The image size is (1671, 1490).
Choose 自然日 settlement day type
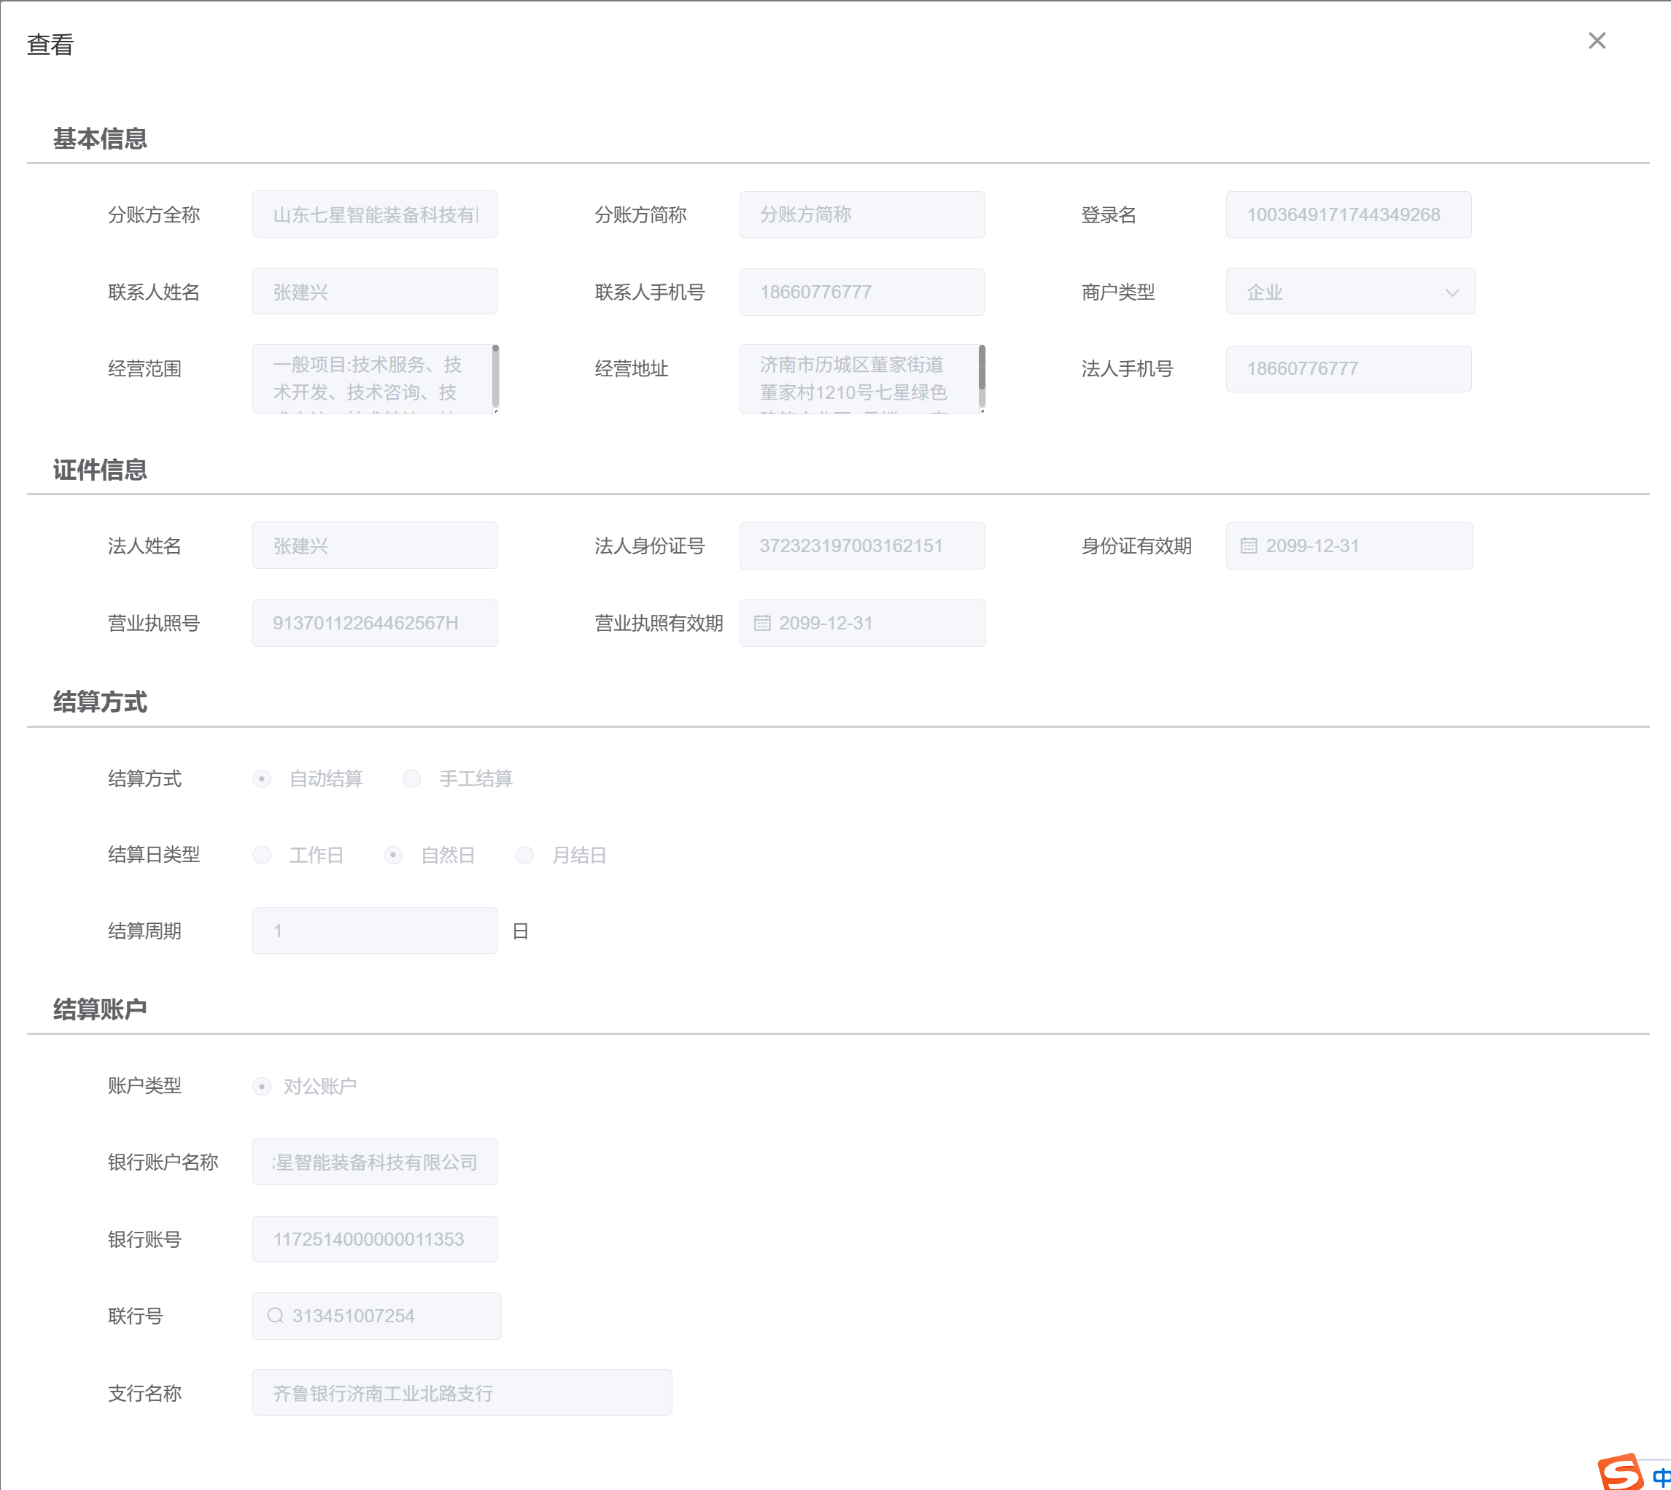coord(394,855)
